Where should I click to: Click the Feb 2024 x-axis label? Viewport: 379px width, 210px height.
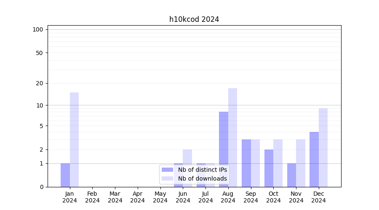coord(92,197)
